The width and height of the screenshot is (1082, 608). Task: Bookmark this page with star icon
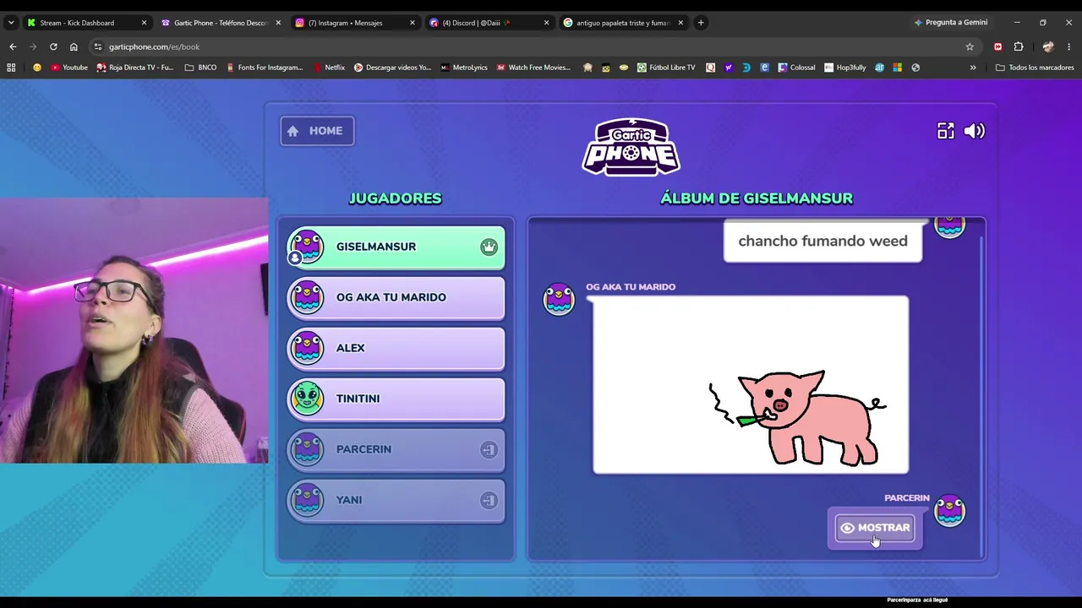(970, 46)
